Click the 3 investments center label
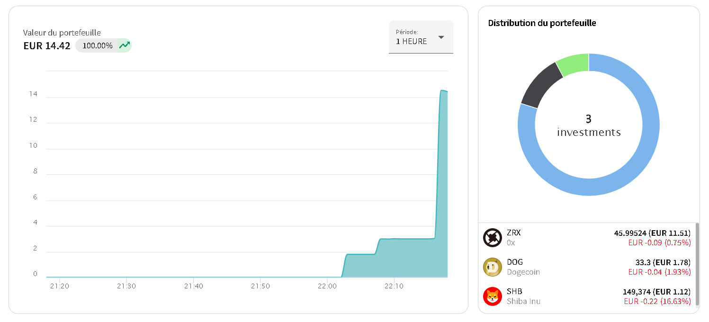The image size is (709, 322). pos(589,125)
